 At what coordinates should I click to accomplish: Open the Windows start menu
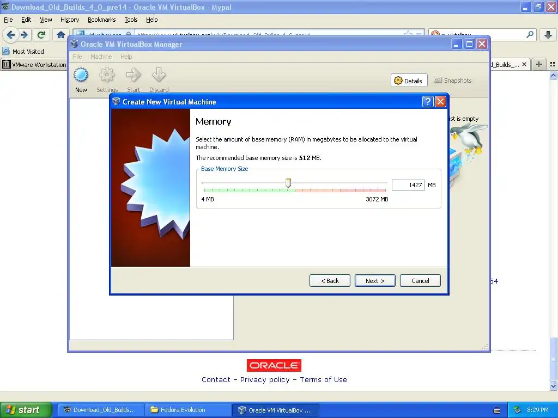click(26, 410)
